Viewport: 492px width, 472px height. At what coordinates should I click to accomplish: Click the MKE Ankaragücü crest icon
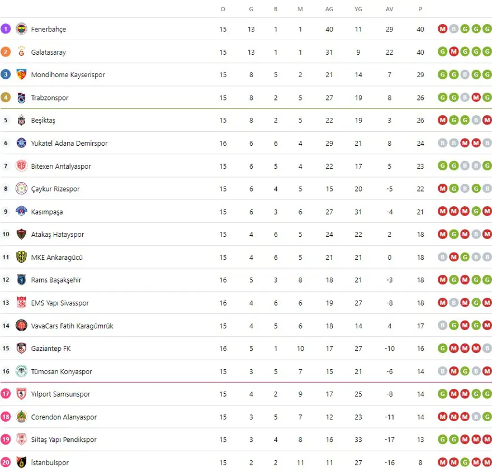point(21,258)
